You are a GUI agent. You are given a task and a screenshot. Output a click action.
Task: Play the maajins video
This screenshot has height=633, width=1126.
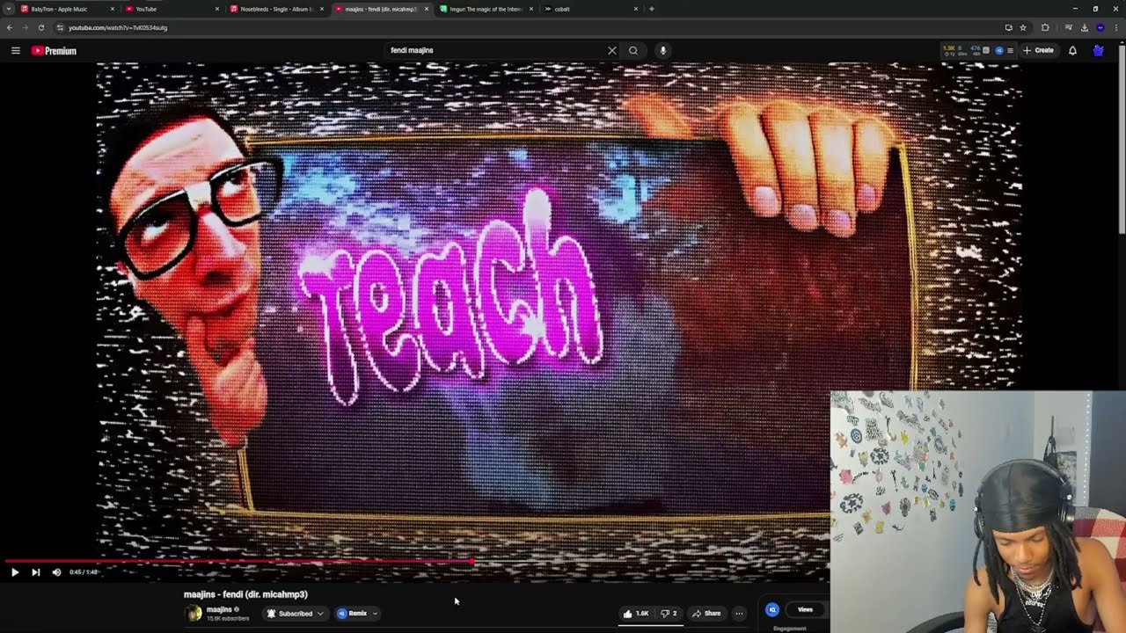14,572
